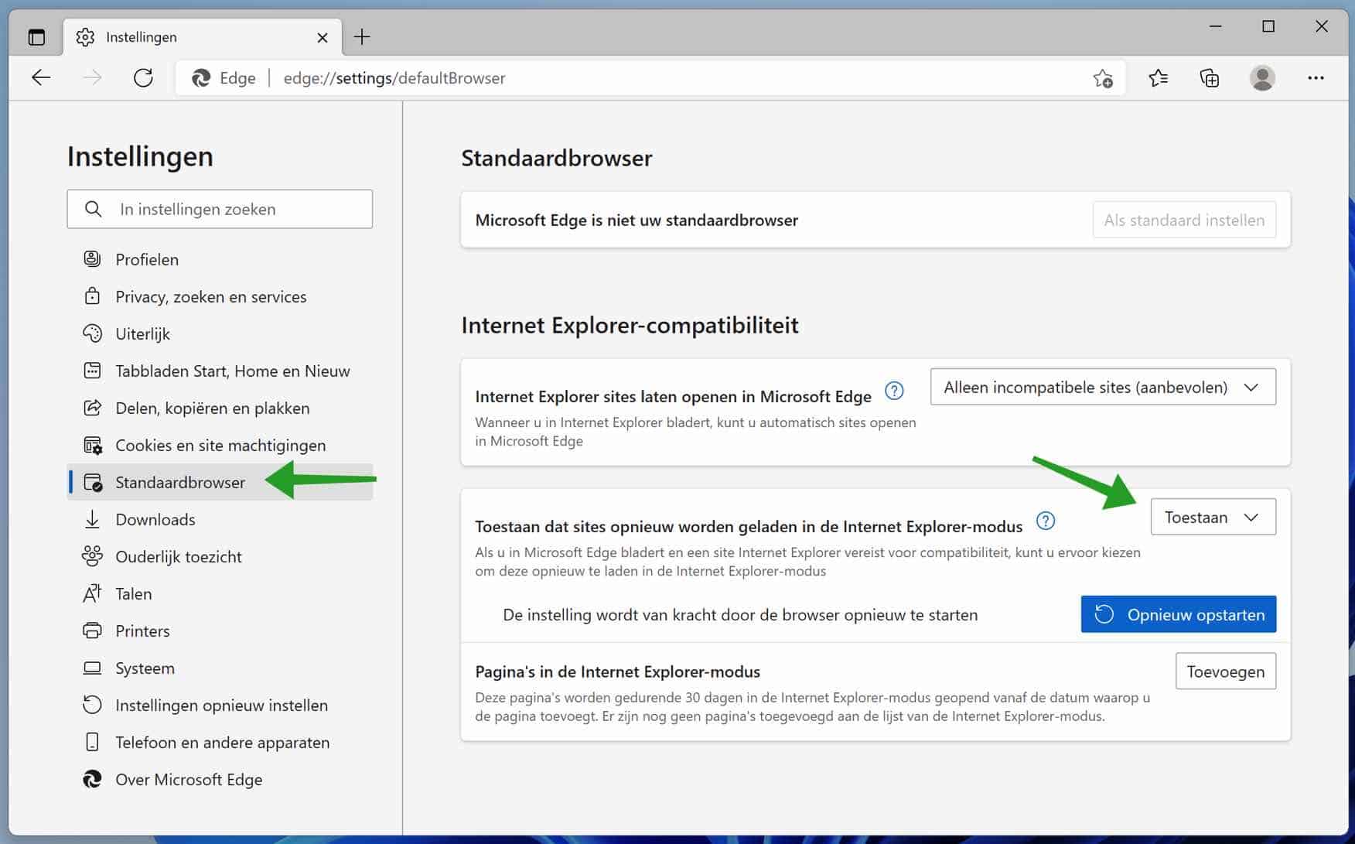Click the Downloads arrow icon in the sidebar
1355x844 pixels.
coord(93,519)
